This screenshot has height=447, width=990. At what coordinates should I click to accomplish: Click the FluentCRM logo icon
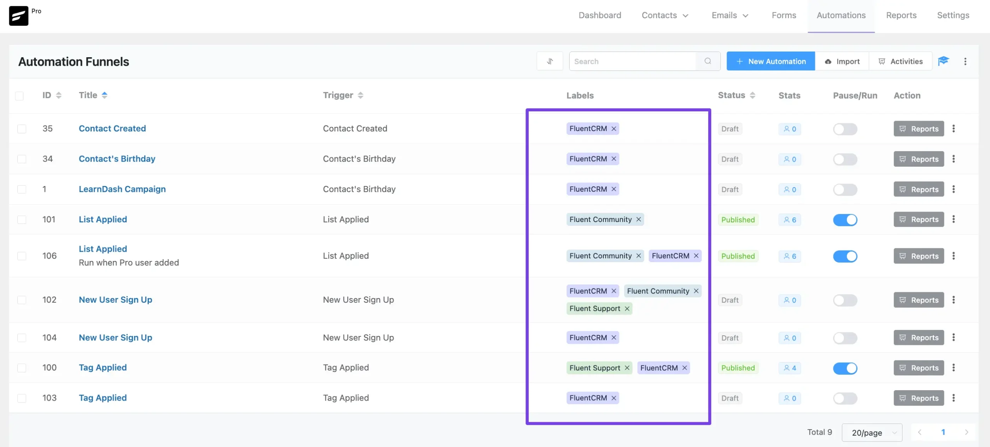[x=19, y=16]
